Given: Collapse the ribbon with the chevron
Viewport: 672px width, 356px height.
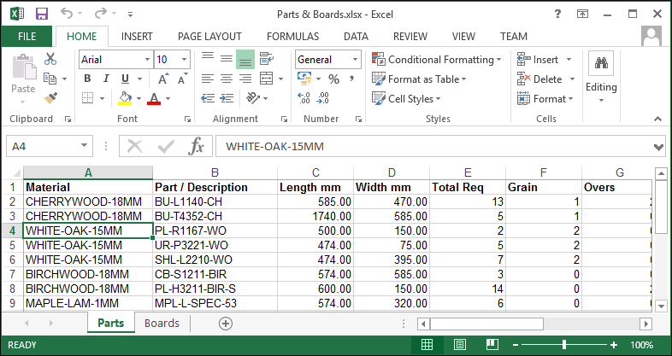Looking at the screenshot, I should click(x=657, y=119).
